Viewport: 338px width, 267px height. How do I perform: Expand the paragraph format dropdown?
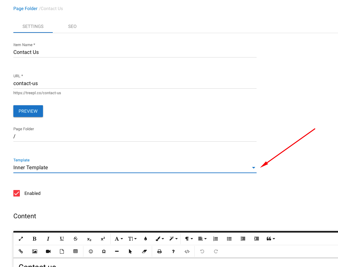[x=188, y=239]
